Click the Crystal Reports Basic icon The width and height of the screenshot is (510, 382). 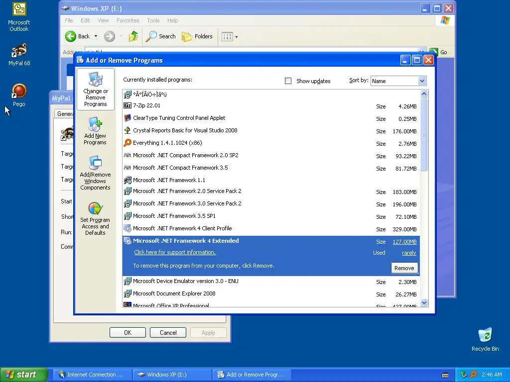coord(127,130)
